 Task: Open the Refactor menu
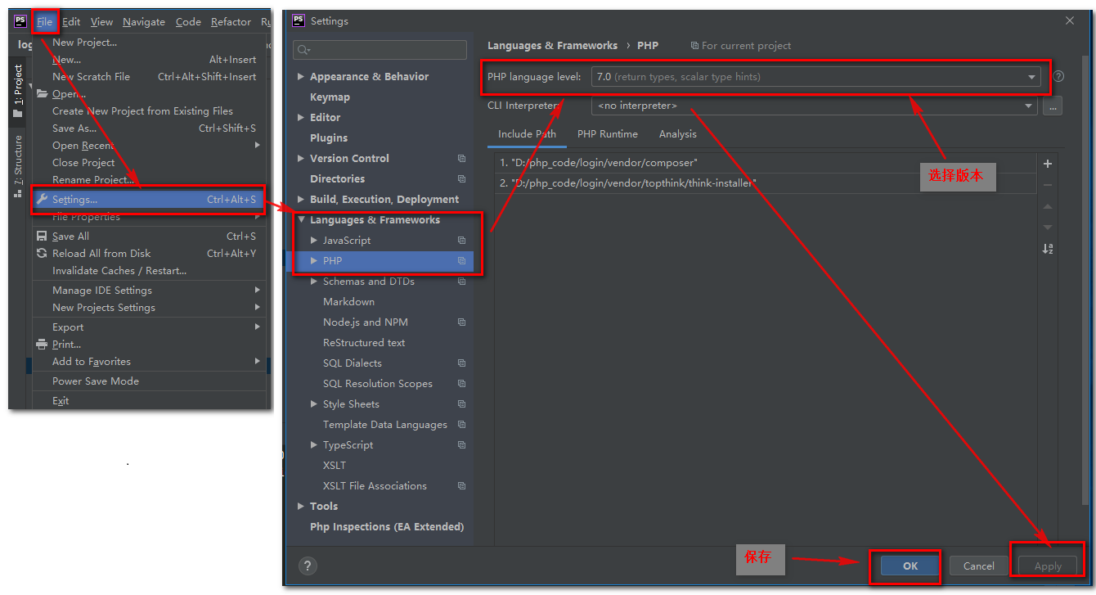point(231,22)
